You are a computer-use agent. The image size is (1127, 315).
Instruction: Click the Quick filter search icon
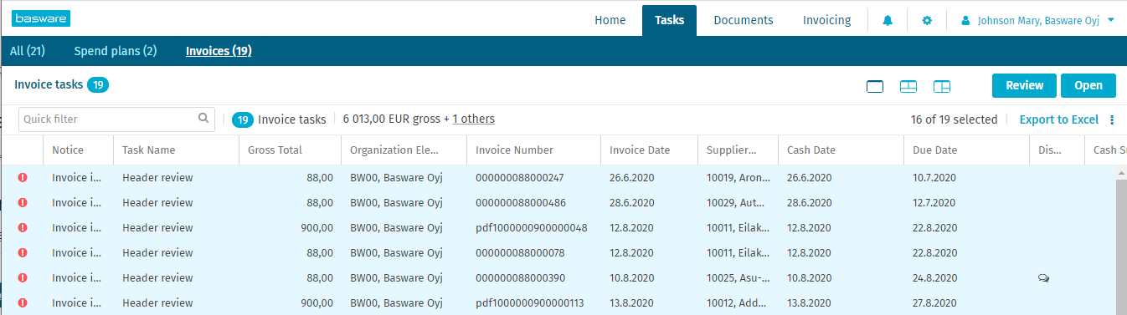[203, 119]
